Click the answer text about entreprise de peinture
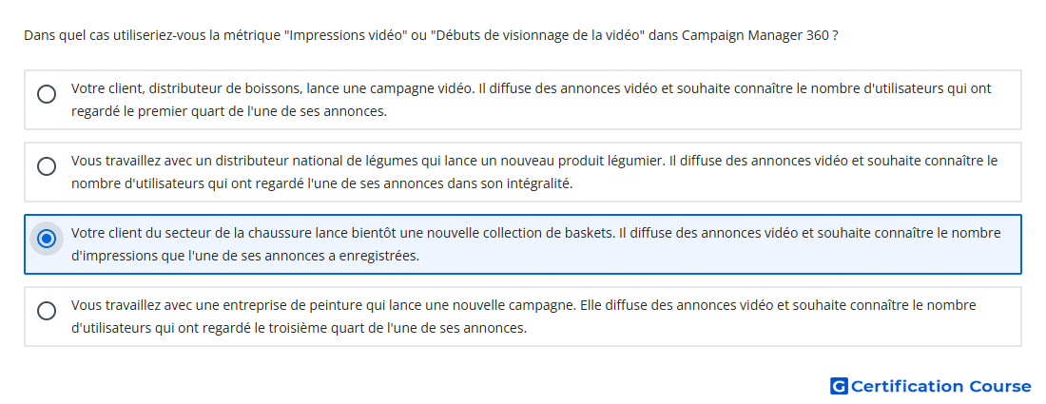The width and height of the screenshot is (1046, 404). point(524,317)
